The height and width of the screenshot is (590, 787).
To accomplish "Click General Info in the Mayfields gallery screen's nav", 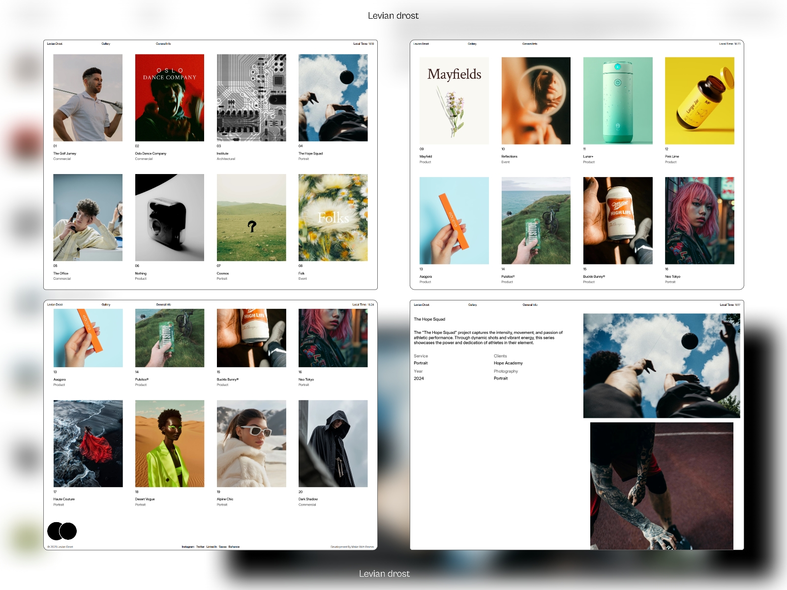I will tap(530, 44).
